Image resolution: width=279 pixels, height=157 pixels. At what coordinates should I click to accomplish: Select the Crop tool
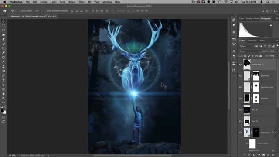[x=3, y=48]
